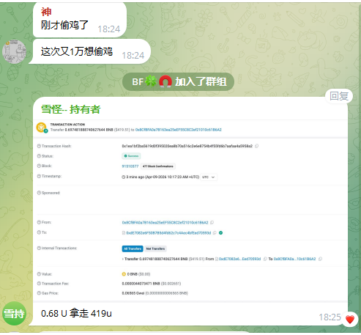Select caption 0.68 U 拿走 419u
This screenshot has width=361, height=335.
(76, 313)
